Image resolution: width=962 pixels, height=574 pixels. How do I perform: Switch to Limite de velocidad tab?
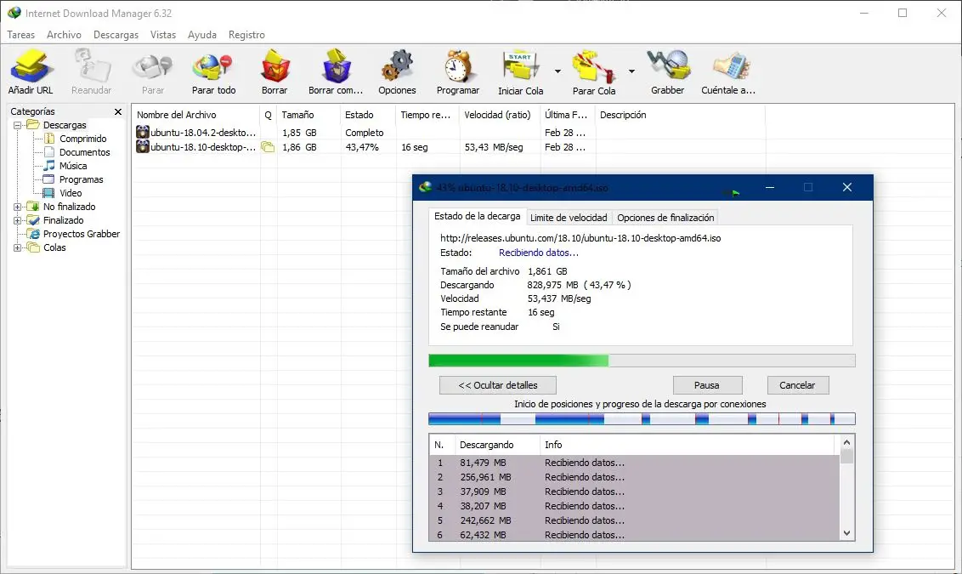click(569, 218)
